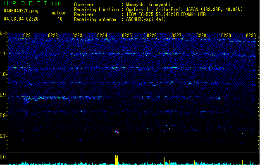The image size is (260, 165).
Task: Click the 0.7 frequency axis label
Action: [3, 136]
